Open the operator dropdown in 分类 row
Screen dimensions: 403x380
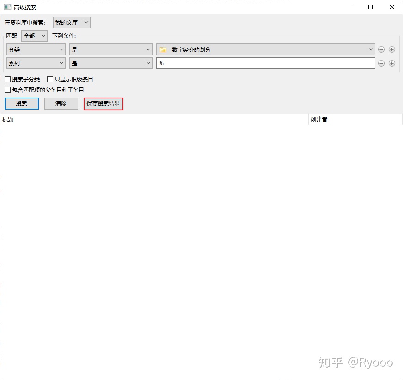111,49
